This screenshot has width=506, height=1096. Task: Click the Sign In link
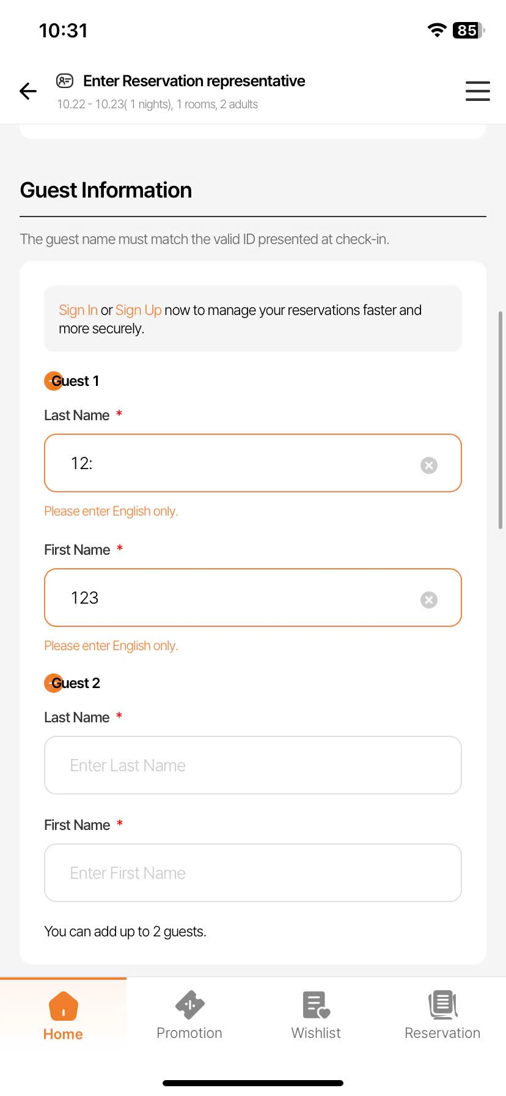[x=78, y=310]
